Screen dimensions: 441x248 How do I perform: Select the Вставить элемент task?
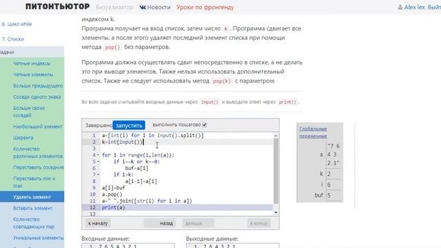pos(32,208)
